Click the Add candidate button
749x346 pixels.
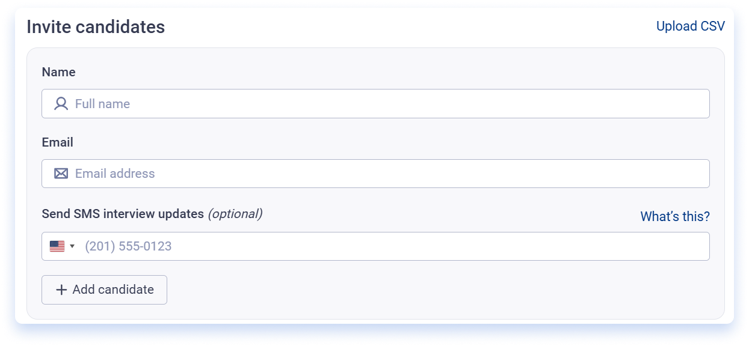(x=104, y=290)
